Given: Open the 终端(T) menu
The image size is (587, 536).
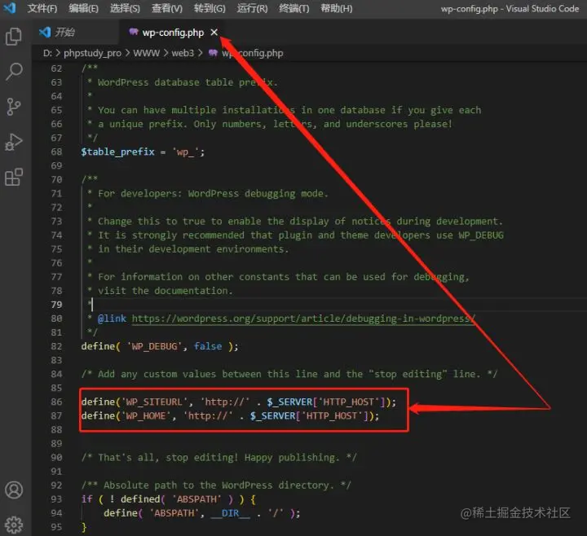Looking at the screenshot, I should (x=293, y=8).
